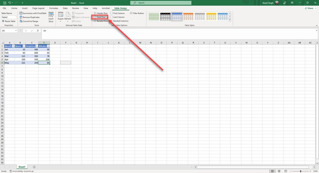
Task: Click the Undo arrow icon
Action: (x=9, y=3)
